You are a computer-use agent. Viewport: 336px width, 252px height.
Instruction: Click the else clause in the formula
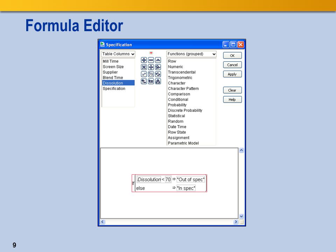[141, 188]
